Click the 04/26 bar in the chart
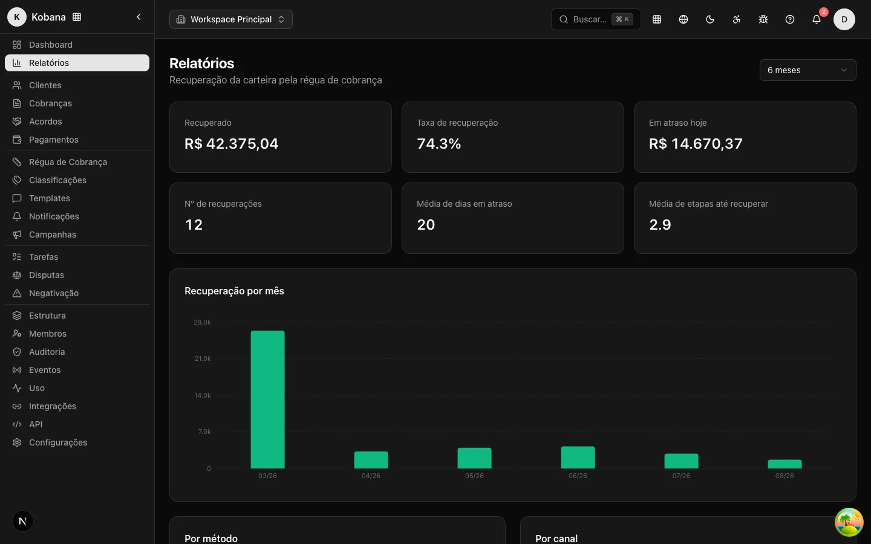The image size is (871, 544). (x=371, y=460)
